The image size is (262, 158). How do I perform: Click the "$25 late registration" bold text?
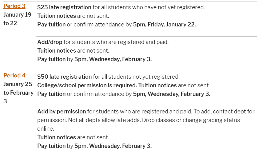coord(64,7)
